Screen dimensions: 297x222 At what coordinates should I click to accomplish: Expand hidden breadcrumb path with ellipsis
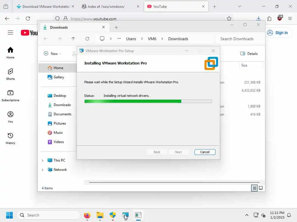click(x=119, y=38)
